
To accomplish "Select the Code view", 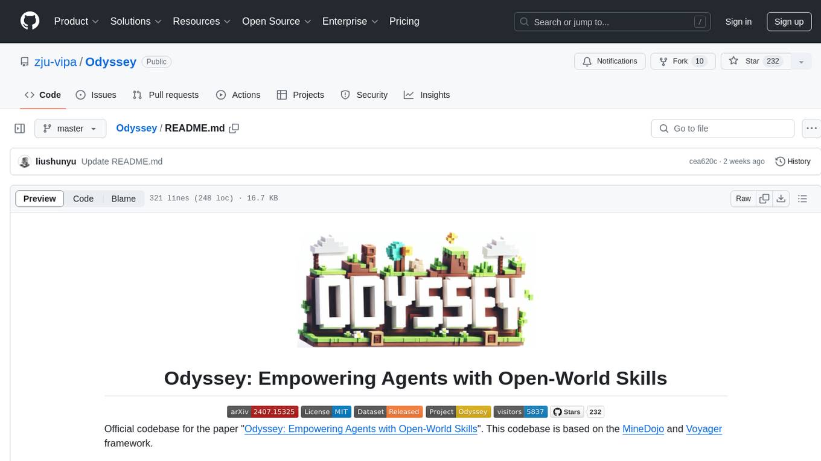I will [83, 199].
